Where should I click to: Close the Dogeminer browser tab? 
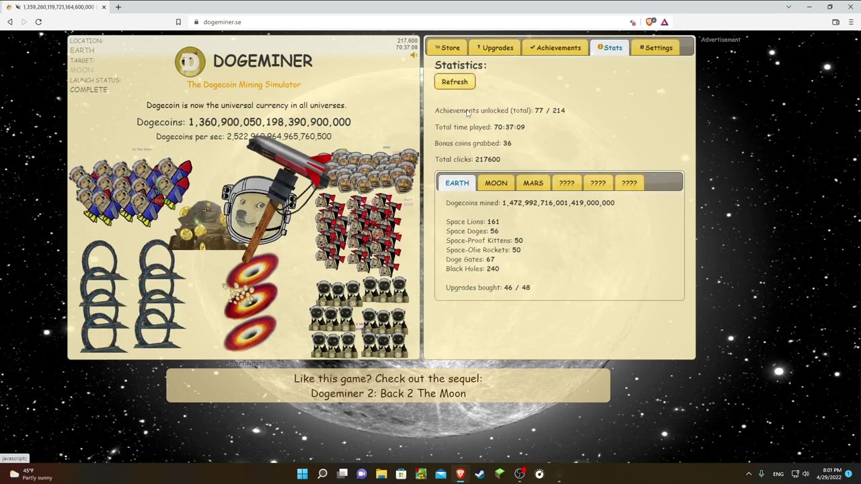coord(104,7)
